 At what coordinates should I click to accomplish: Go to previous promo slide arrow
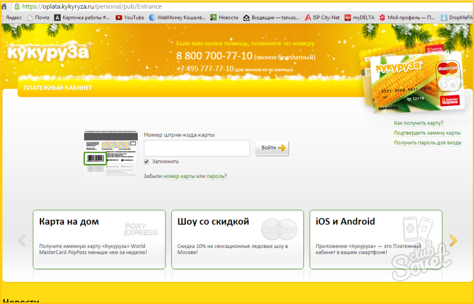(x=21, y=240)
